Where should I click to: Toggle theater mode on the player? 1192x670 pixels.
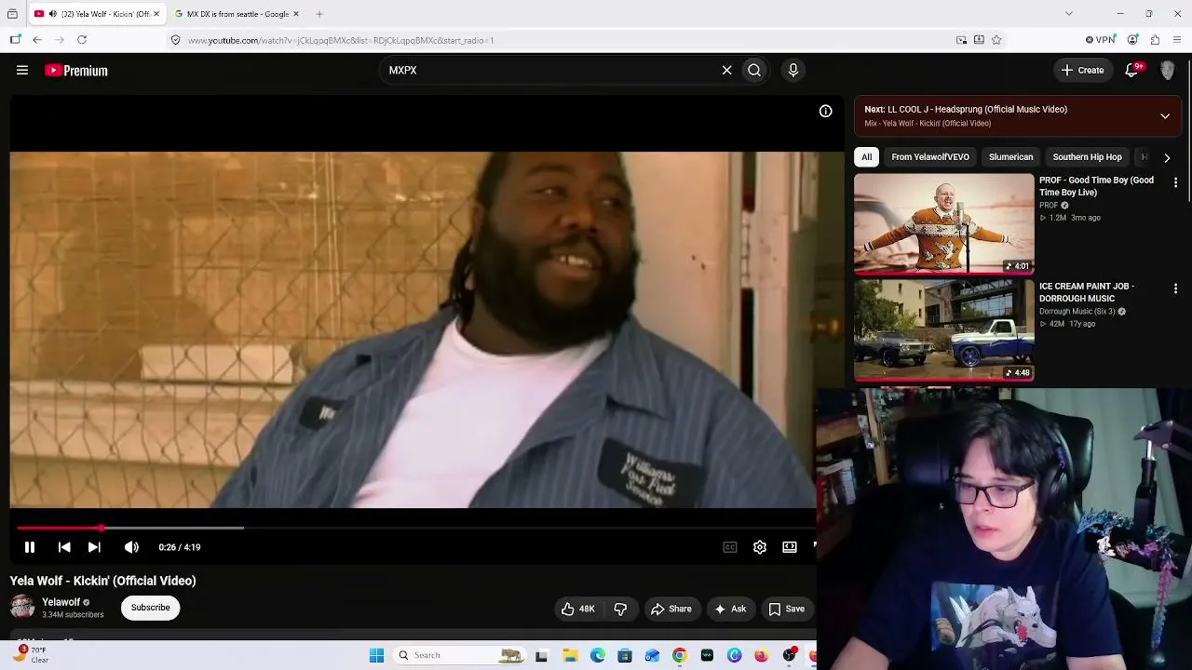pos(790,547)
